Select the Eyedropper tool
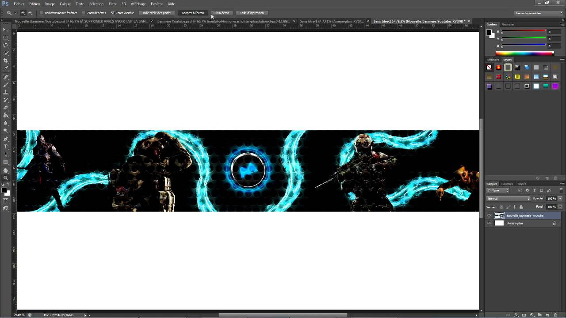566x318 pixels. tap(6, 68)
